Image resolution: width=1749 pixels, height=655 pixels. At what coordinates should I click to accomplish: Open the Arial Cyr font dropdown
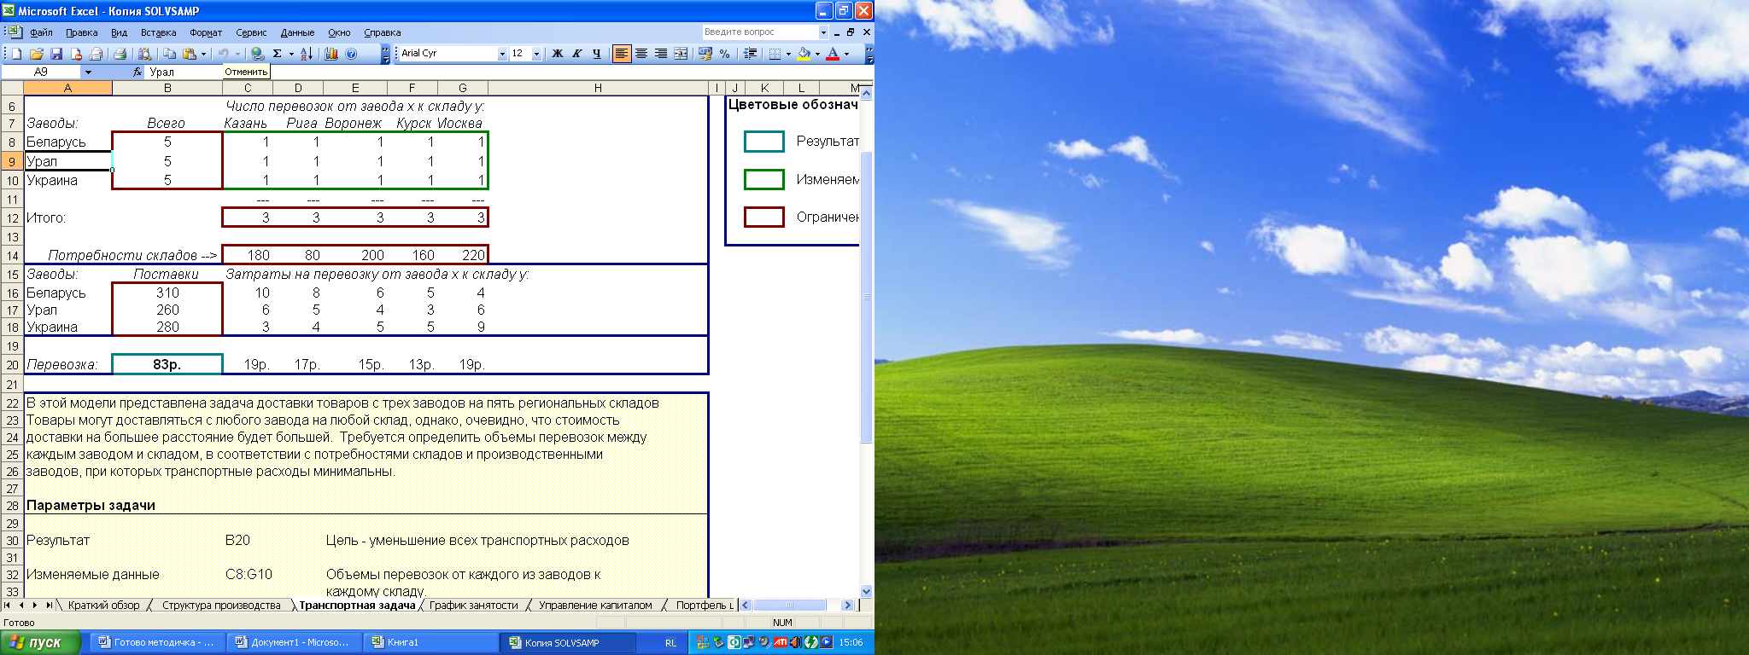[502, 54]
